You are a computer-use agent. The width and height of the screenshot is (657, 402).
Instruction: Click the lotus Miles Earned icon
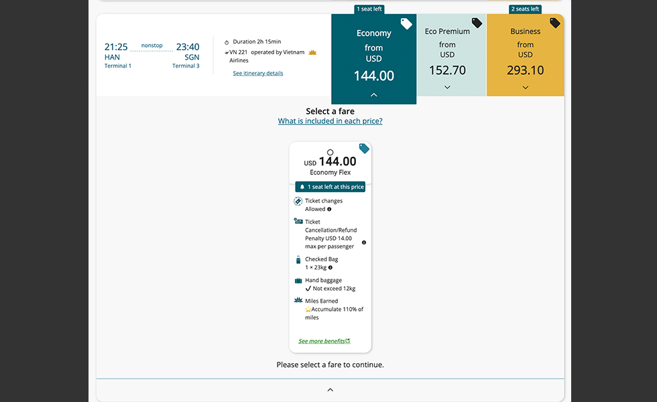point(298,301)
